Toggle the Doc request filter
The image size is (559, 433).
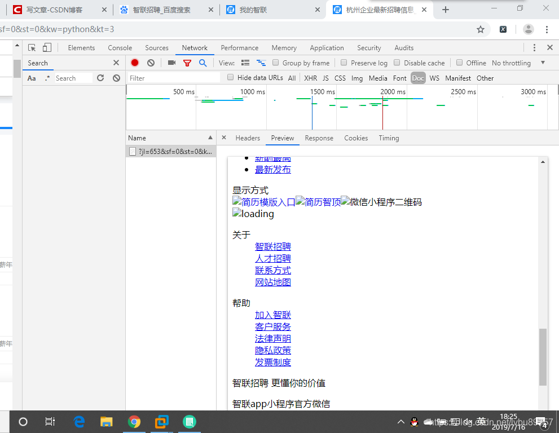pyautogui.click(x=418, y=78)
